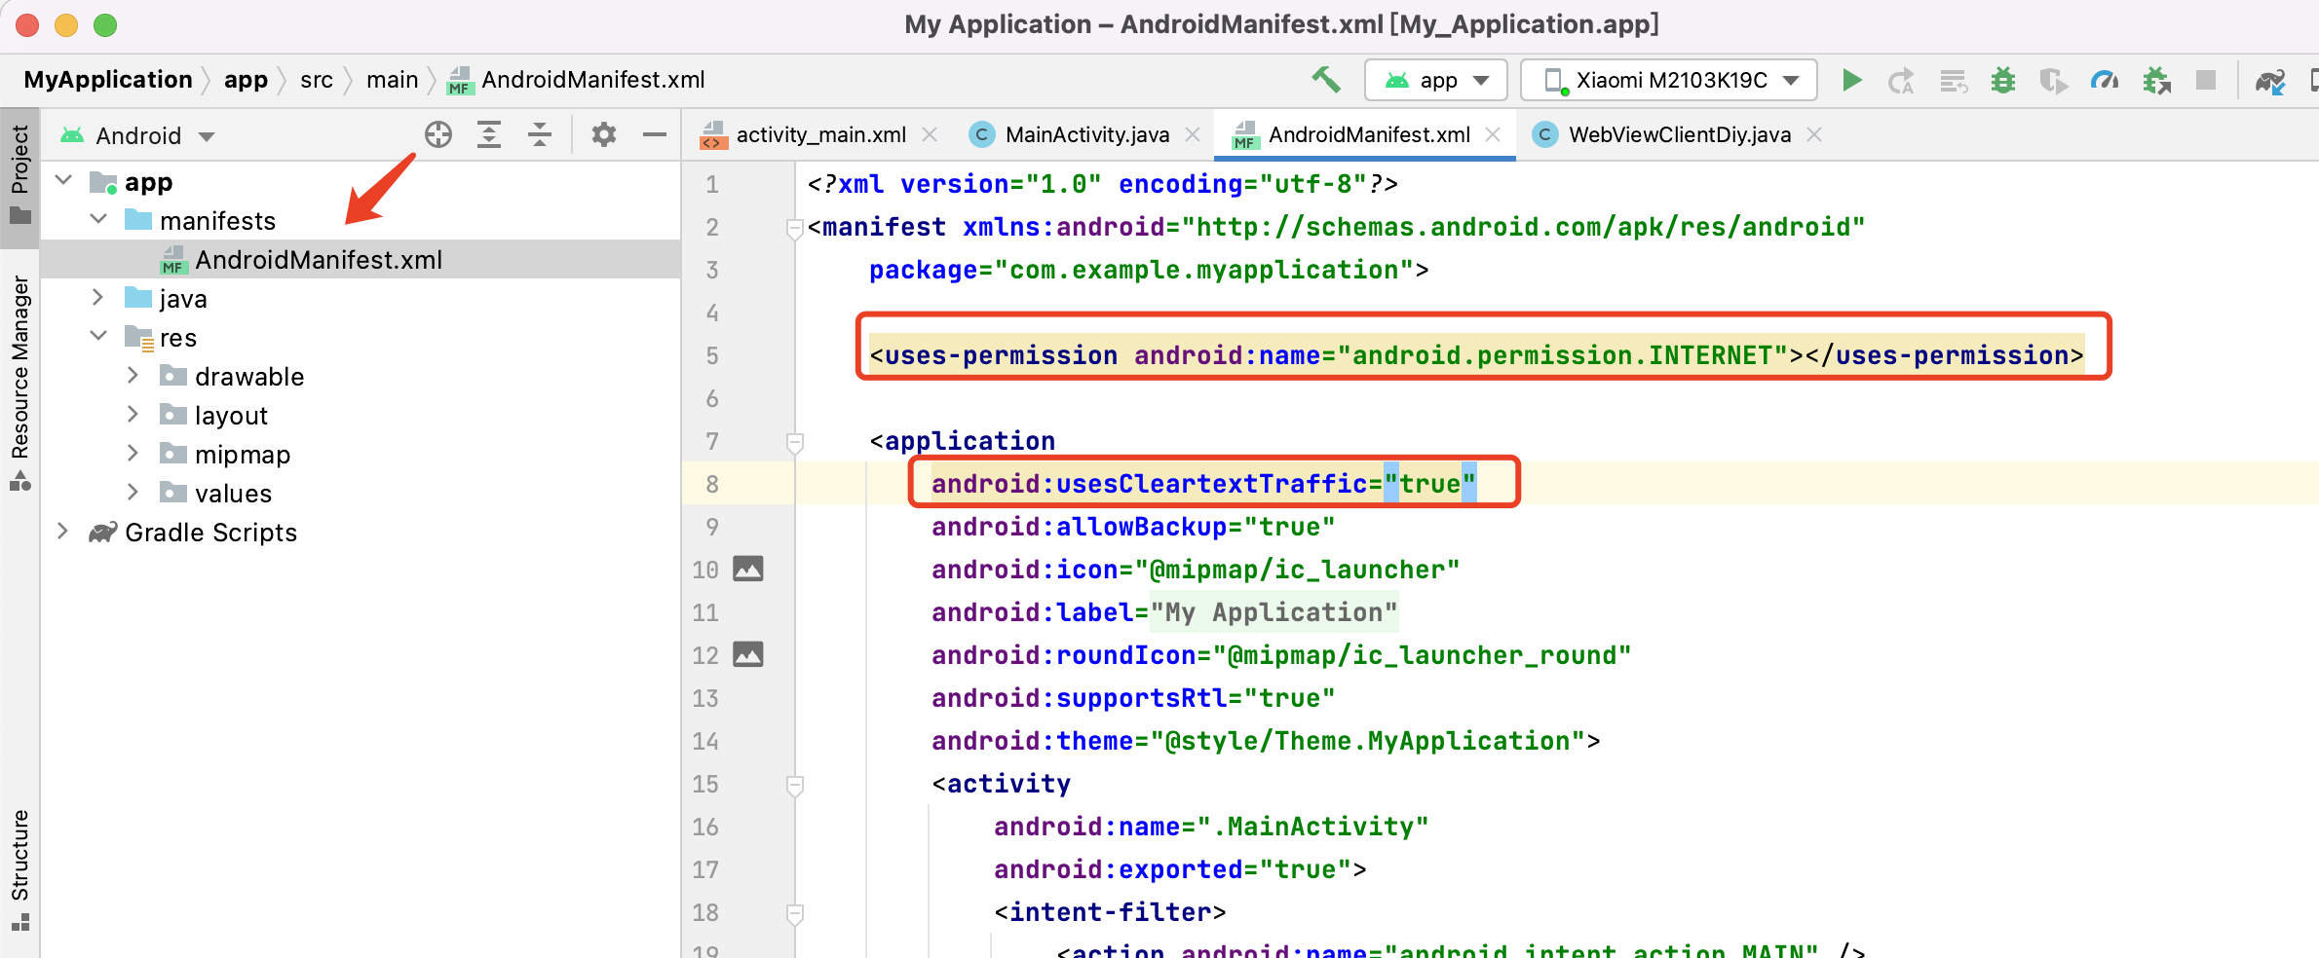Click uses-permission INTERNET line
The height and width of the screenshot is (958, 2319).
click(x=1476, y=355)
